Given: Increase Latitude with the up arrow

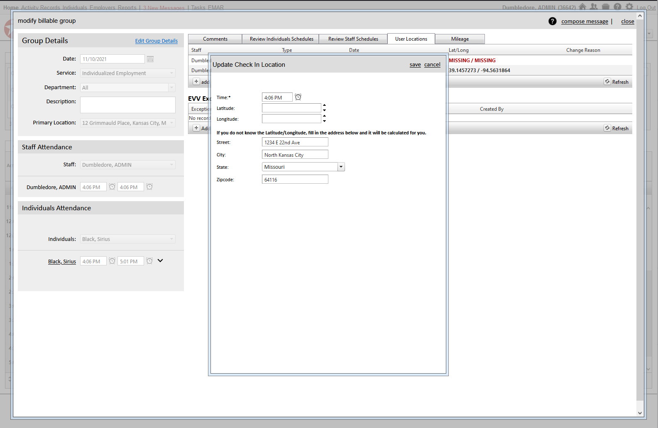Looking at the screenshot, I should click(x=324, y=105).
